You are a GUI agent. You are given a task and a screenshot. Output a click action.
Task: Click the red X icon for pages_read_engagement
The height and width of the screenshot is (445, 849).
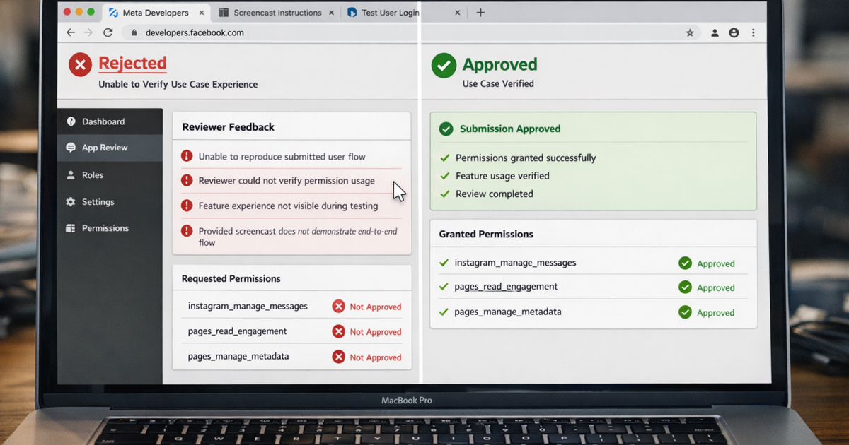338,331
